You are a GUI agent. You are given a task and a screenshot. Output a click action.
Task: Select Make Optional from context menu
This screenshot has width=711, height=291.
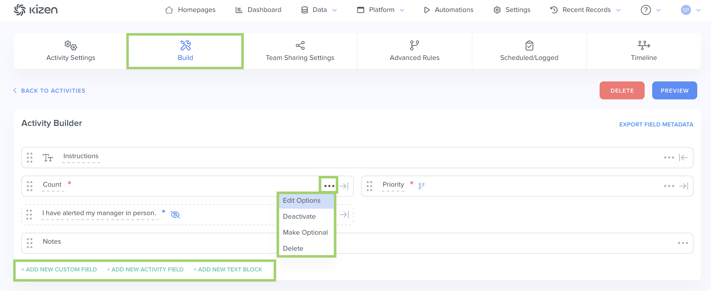[x=305, y=232]
